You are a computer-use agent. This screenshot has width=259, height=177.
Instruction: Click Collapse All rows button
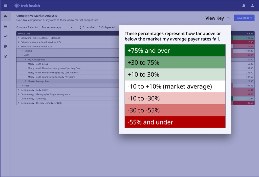pyautogui.click(x=106, y=27)
